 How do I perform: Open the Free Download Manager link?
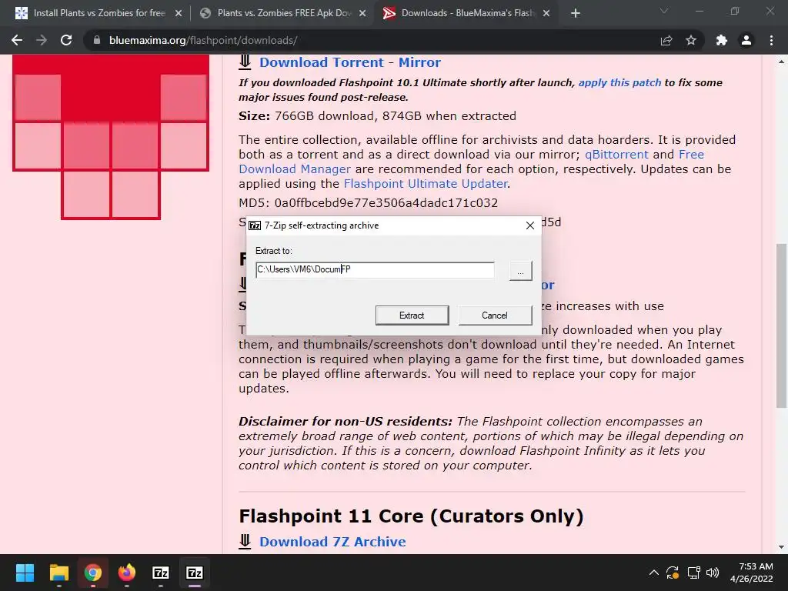472,162
